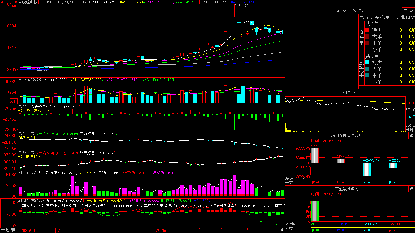Image resolution: width=415 pixels, height=233 pixels.
Task: Click the 日线 period label
Action: point(42,2)
